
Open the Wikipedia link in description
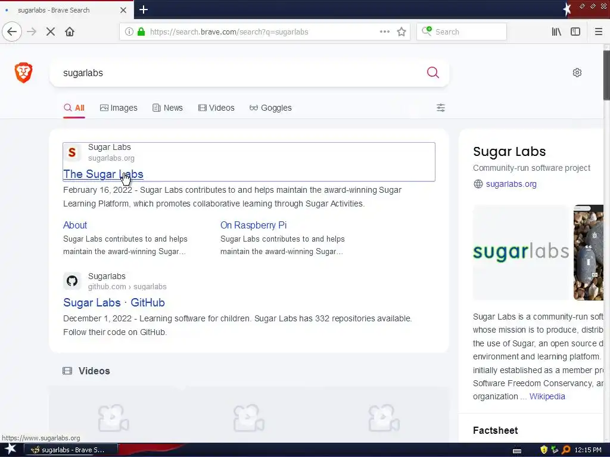(x=547, y=396)
